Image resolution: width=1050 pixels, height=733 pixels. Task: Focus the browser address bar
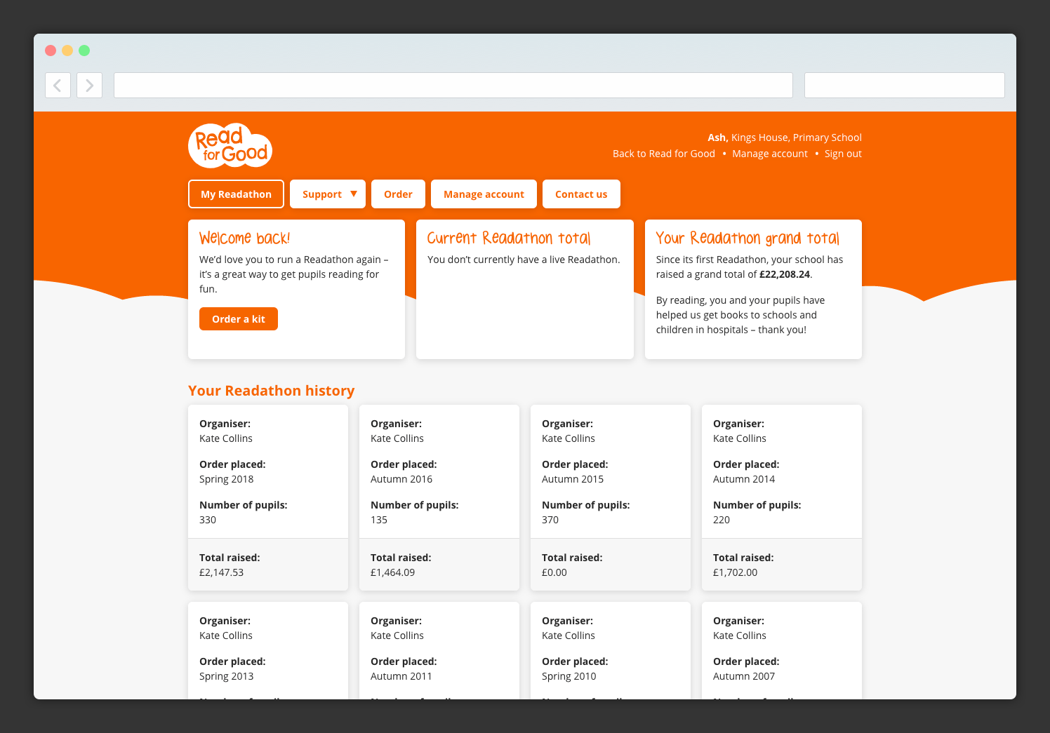click(x=453, y=86)
